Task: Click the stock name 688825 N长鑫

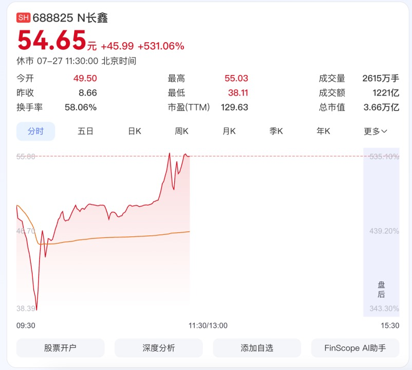Action: 70,18
